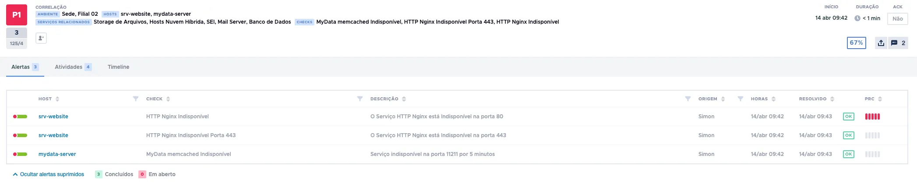Select 'MyData memcached Indisponível' check cell
917x184 pixels.
(x=189, y=154)
